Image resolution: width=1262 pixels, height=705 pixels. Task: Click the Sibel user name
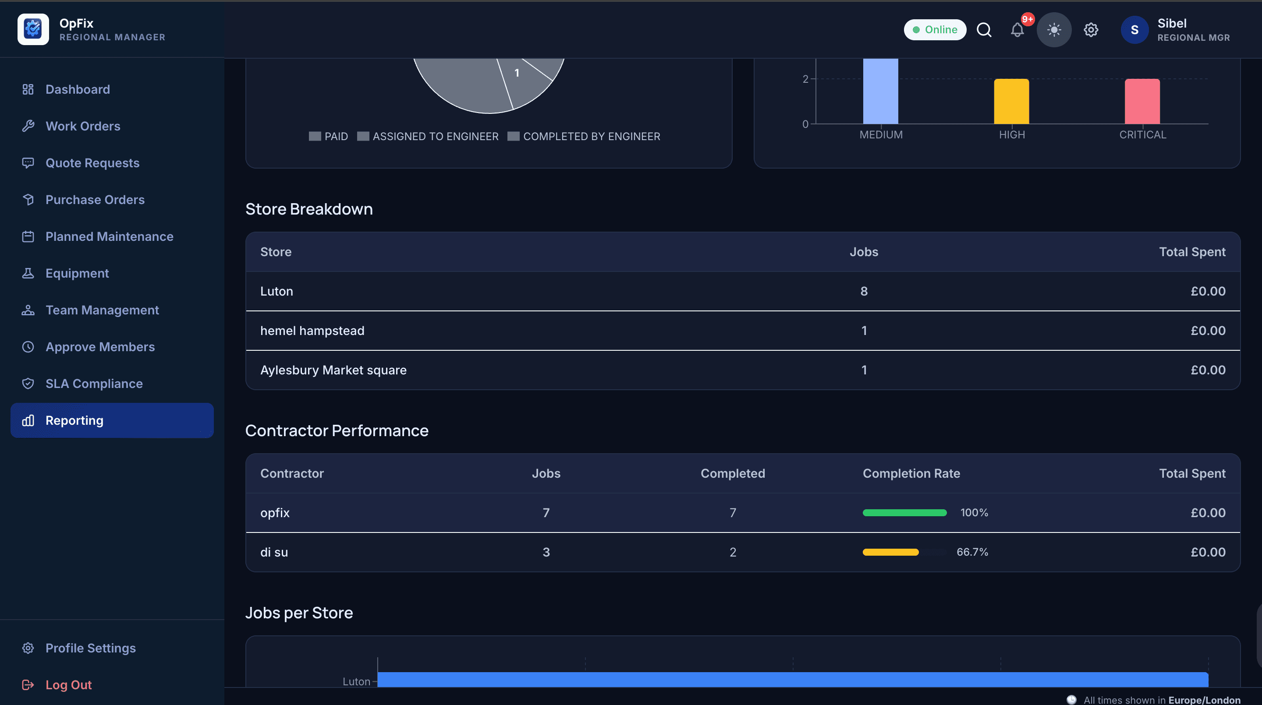(1172, 23)
